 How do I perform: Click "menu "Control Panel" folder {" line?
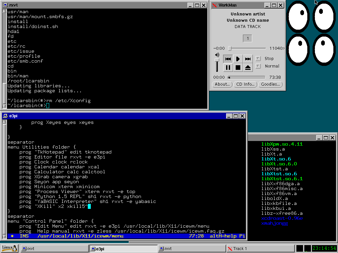click(x=51, y=221)
